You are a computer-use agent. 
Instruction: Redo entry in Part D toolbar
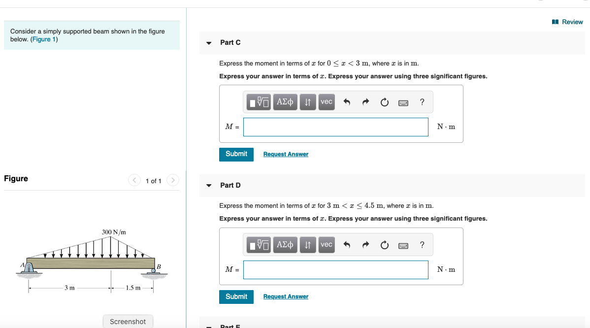[x=366, y=245]
